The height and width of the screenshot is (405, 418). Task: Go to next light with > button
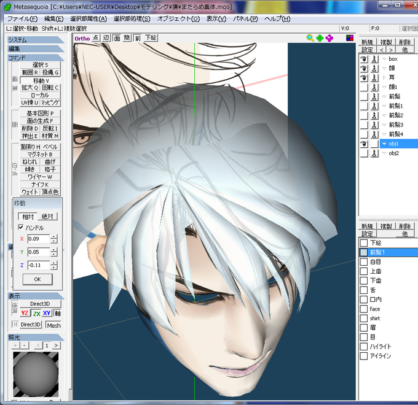56,345
